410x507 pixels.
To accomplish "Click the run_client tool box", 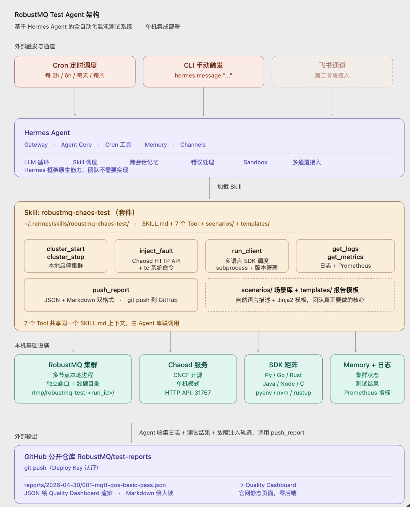I will 247,256.
